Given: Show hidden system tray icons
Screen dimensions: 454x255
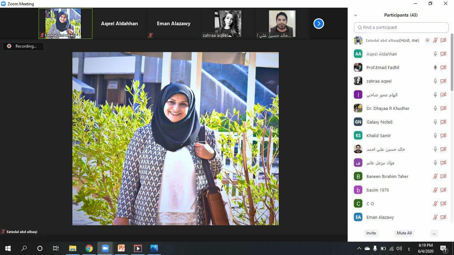Looking at the screenshot, I should (x=359, y=248).
